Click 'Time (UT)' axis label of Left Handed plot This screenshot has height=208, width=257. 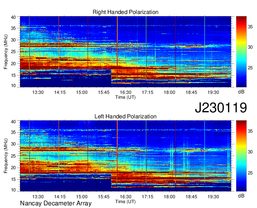pos(125,202)
